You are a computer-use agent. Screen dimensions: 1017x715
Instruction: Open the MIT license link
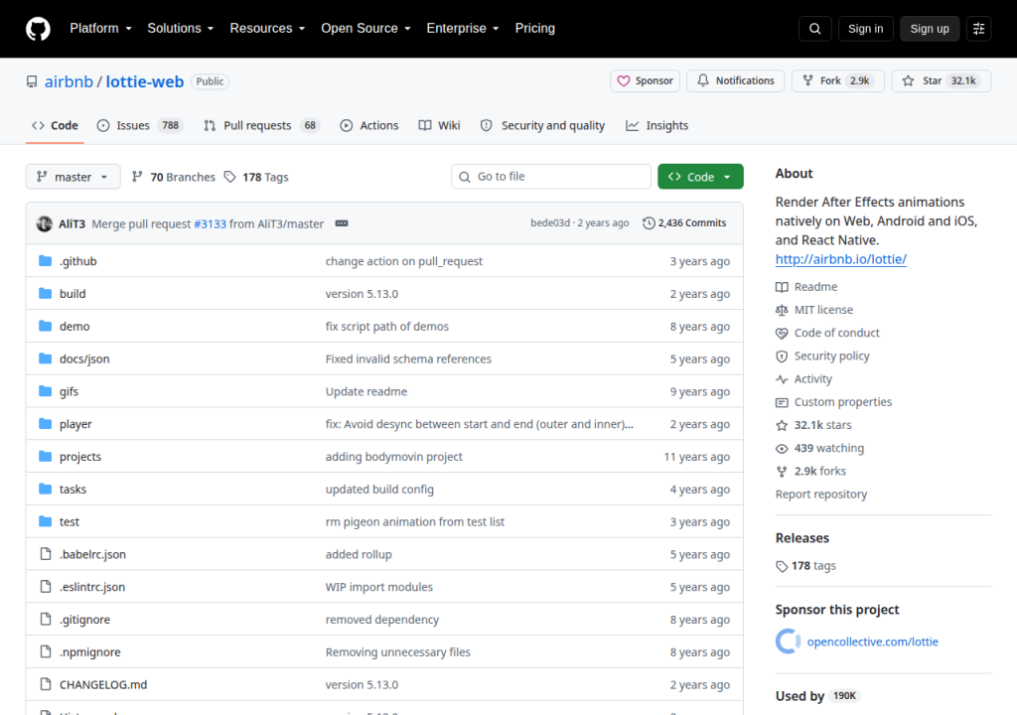point(814,310)
